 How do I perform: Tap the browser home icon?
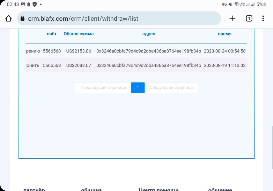(x=8, y=18)
